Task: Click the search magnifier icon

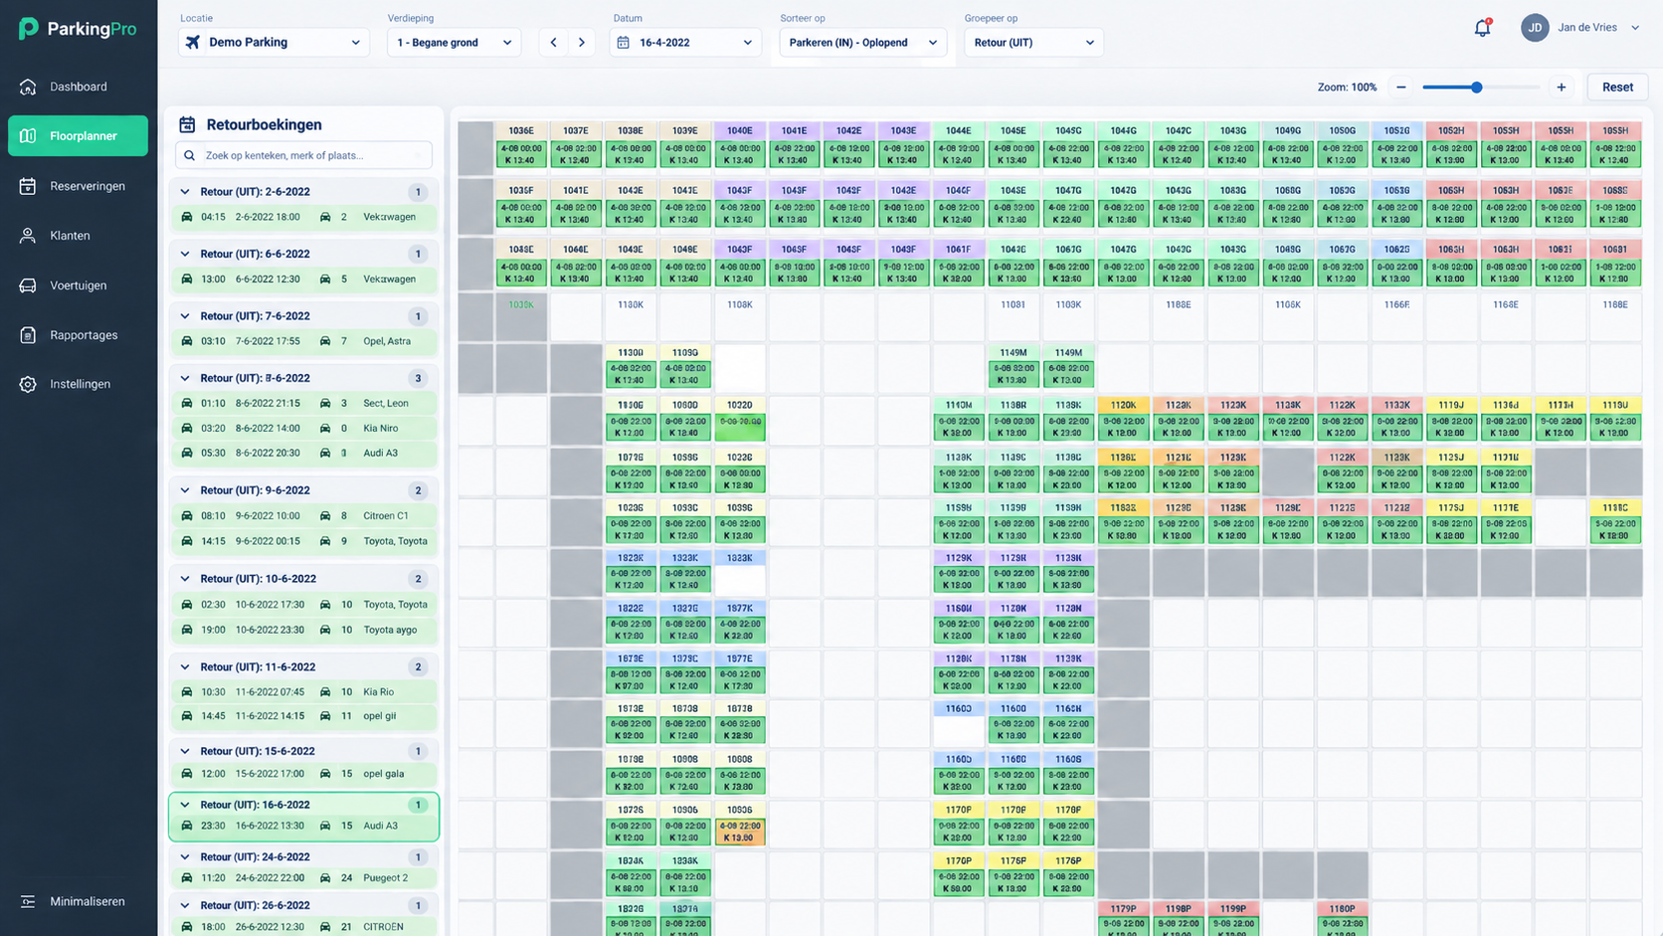Action: [190, 155]
